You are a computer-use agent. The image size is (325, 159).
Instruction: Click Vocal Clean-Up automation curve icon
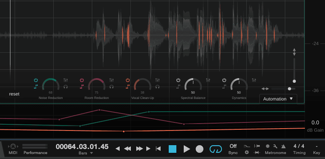127,87
